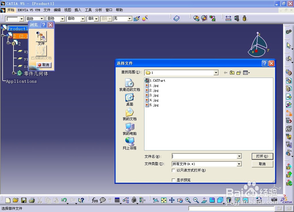
Task: Click the Open folder toolbar icon
Action: tap(16, 200)
